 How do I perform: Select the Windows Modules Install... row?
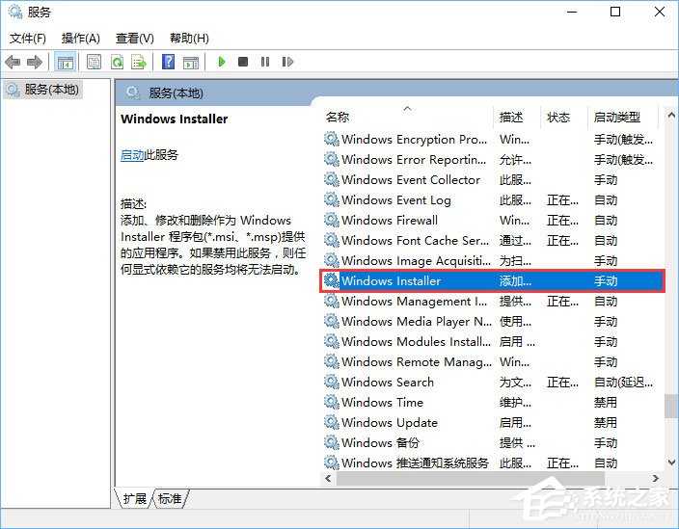pyautogui.click(x=492, y=341)
